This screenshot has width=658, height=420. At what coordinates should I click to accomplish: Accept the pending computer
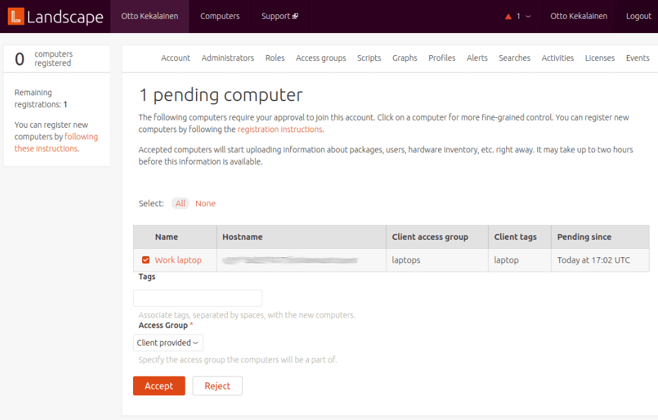click(x=158, y=385)
